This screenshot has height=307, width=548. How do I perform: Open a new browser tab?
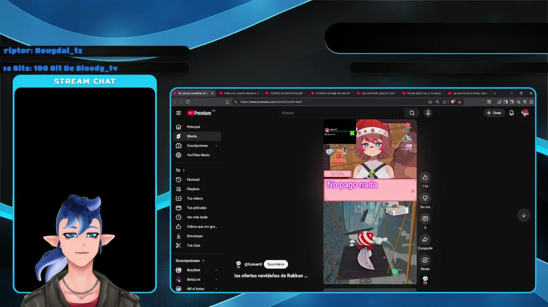(x=494, y=93)
